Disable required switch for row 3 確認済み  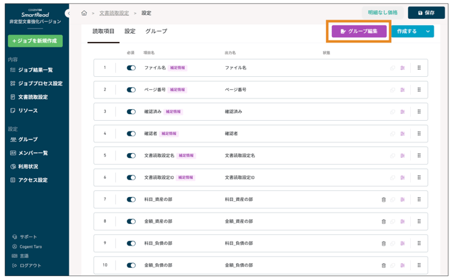131,112
